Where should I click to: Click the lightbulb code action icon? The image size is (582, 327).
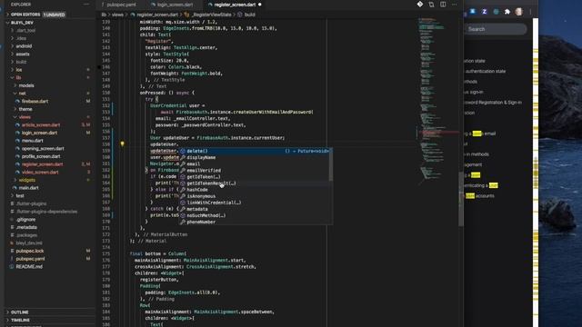click(122, 144)
